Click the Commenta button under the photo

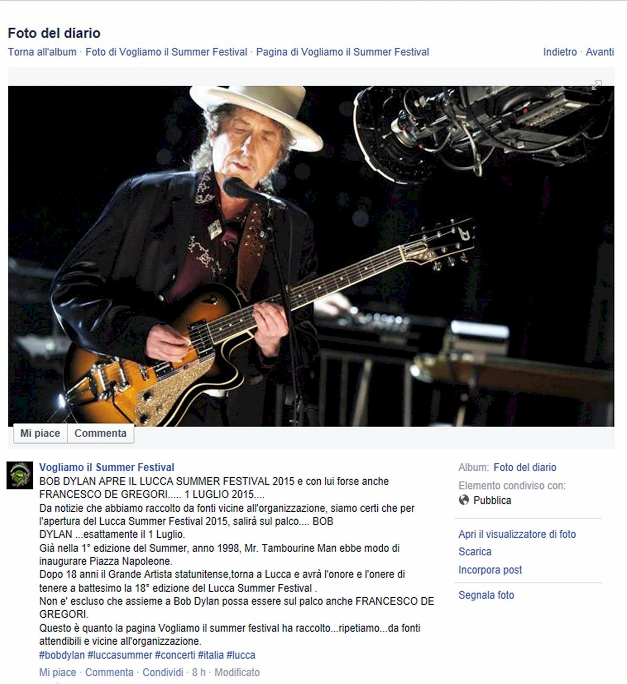[101, 433]
